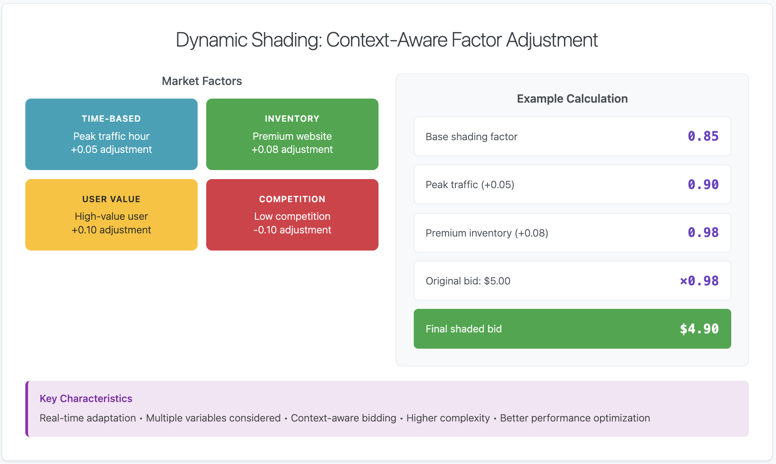Click the yellow User Value card

111,215
